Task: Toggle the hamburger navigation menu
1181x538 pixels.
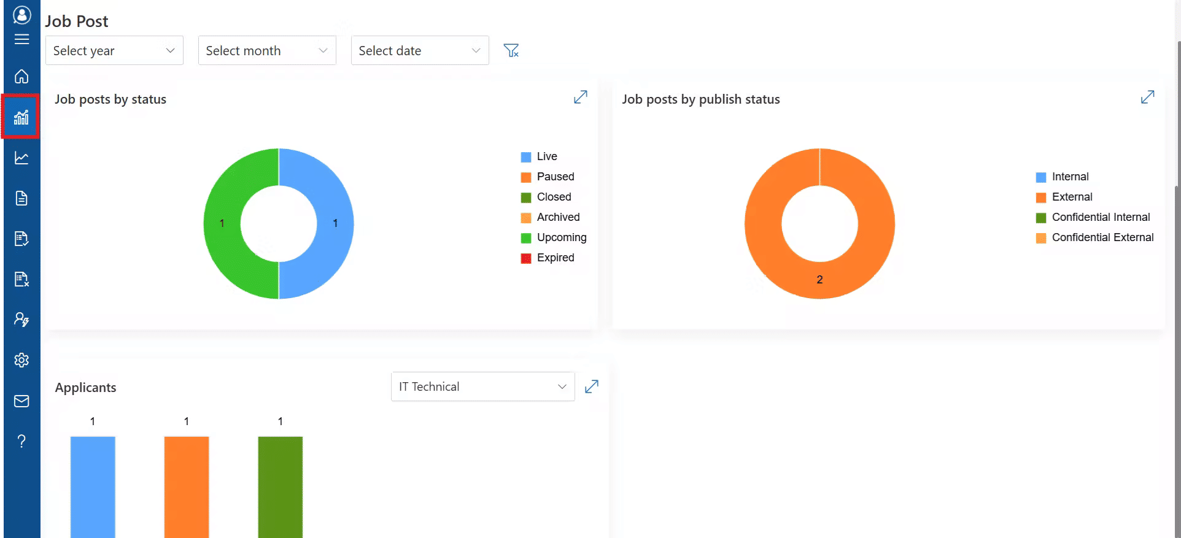Action: coord(21,39)
